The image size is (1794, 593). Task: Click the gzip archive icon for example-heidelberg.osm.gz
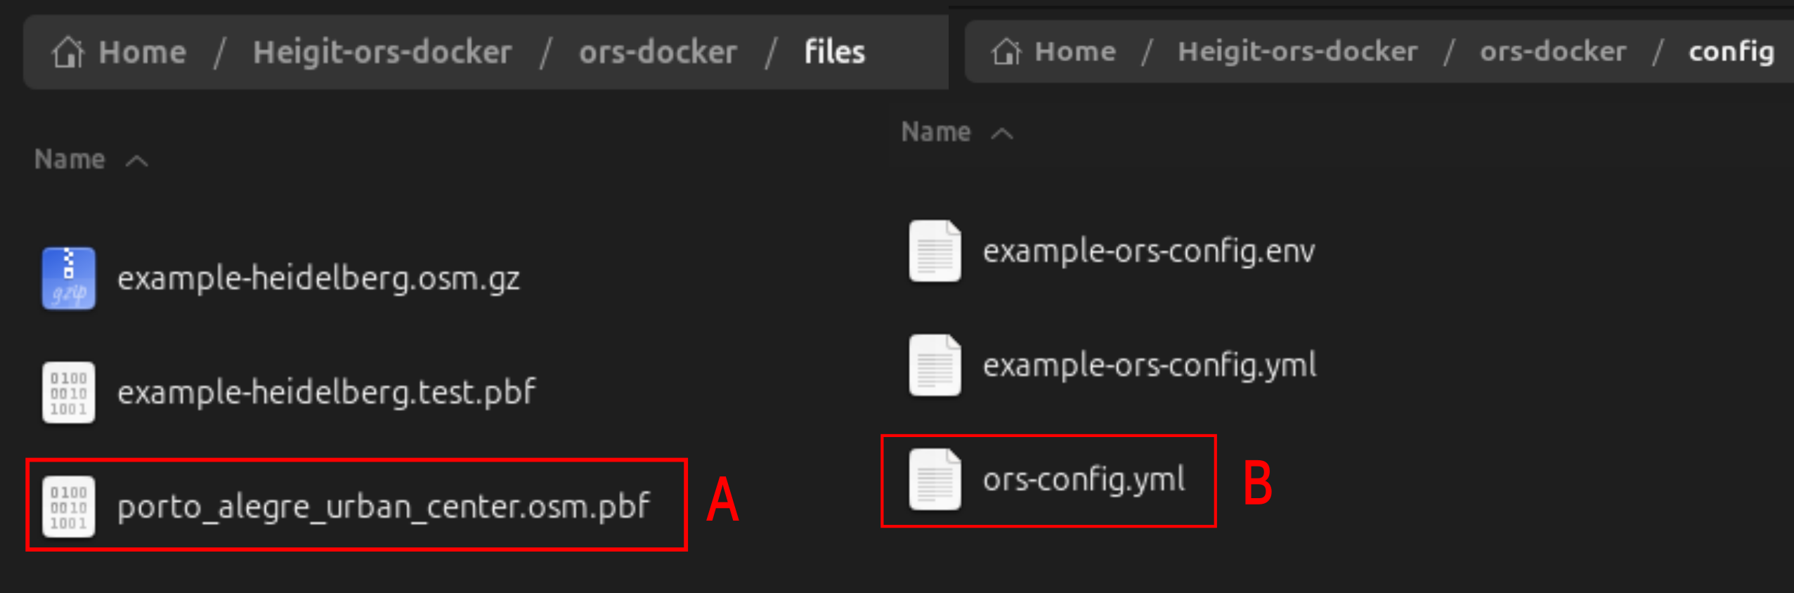68,278
